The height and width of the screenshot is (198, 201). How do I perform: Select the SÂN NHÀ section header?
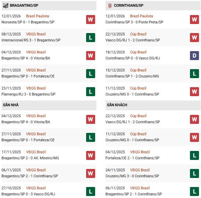[11, 105]
